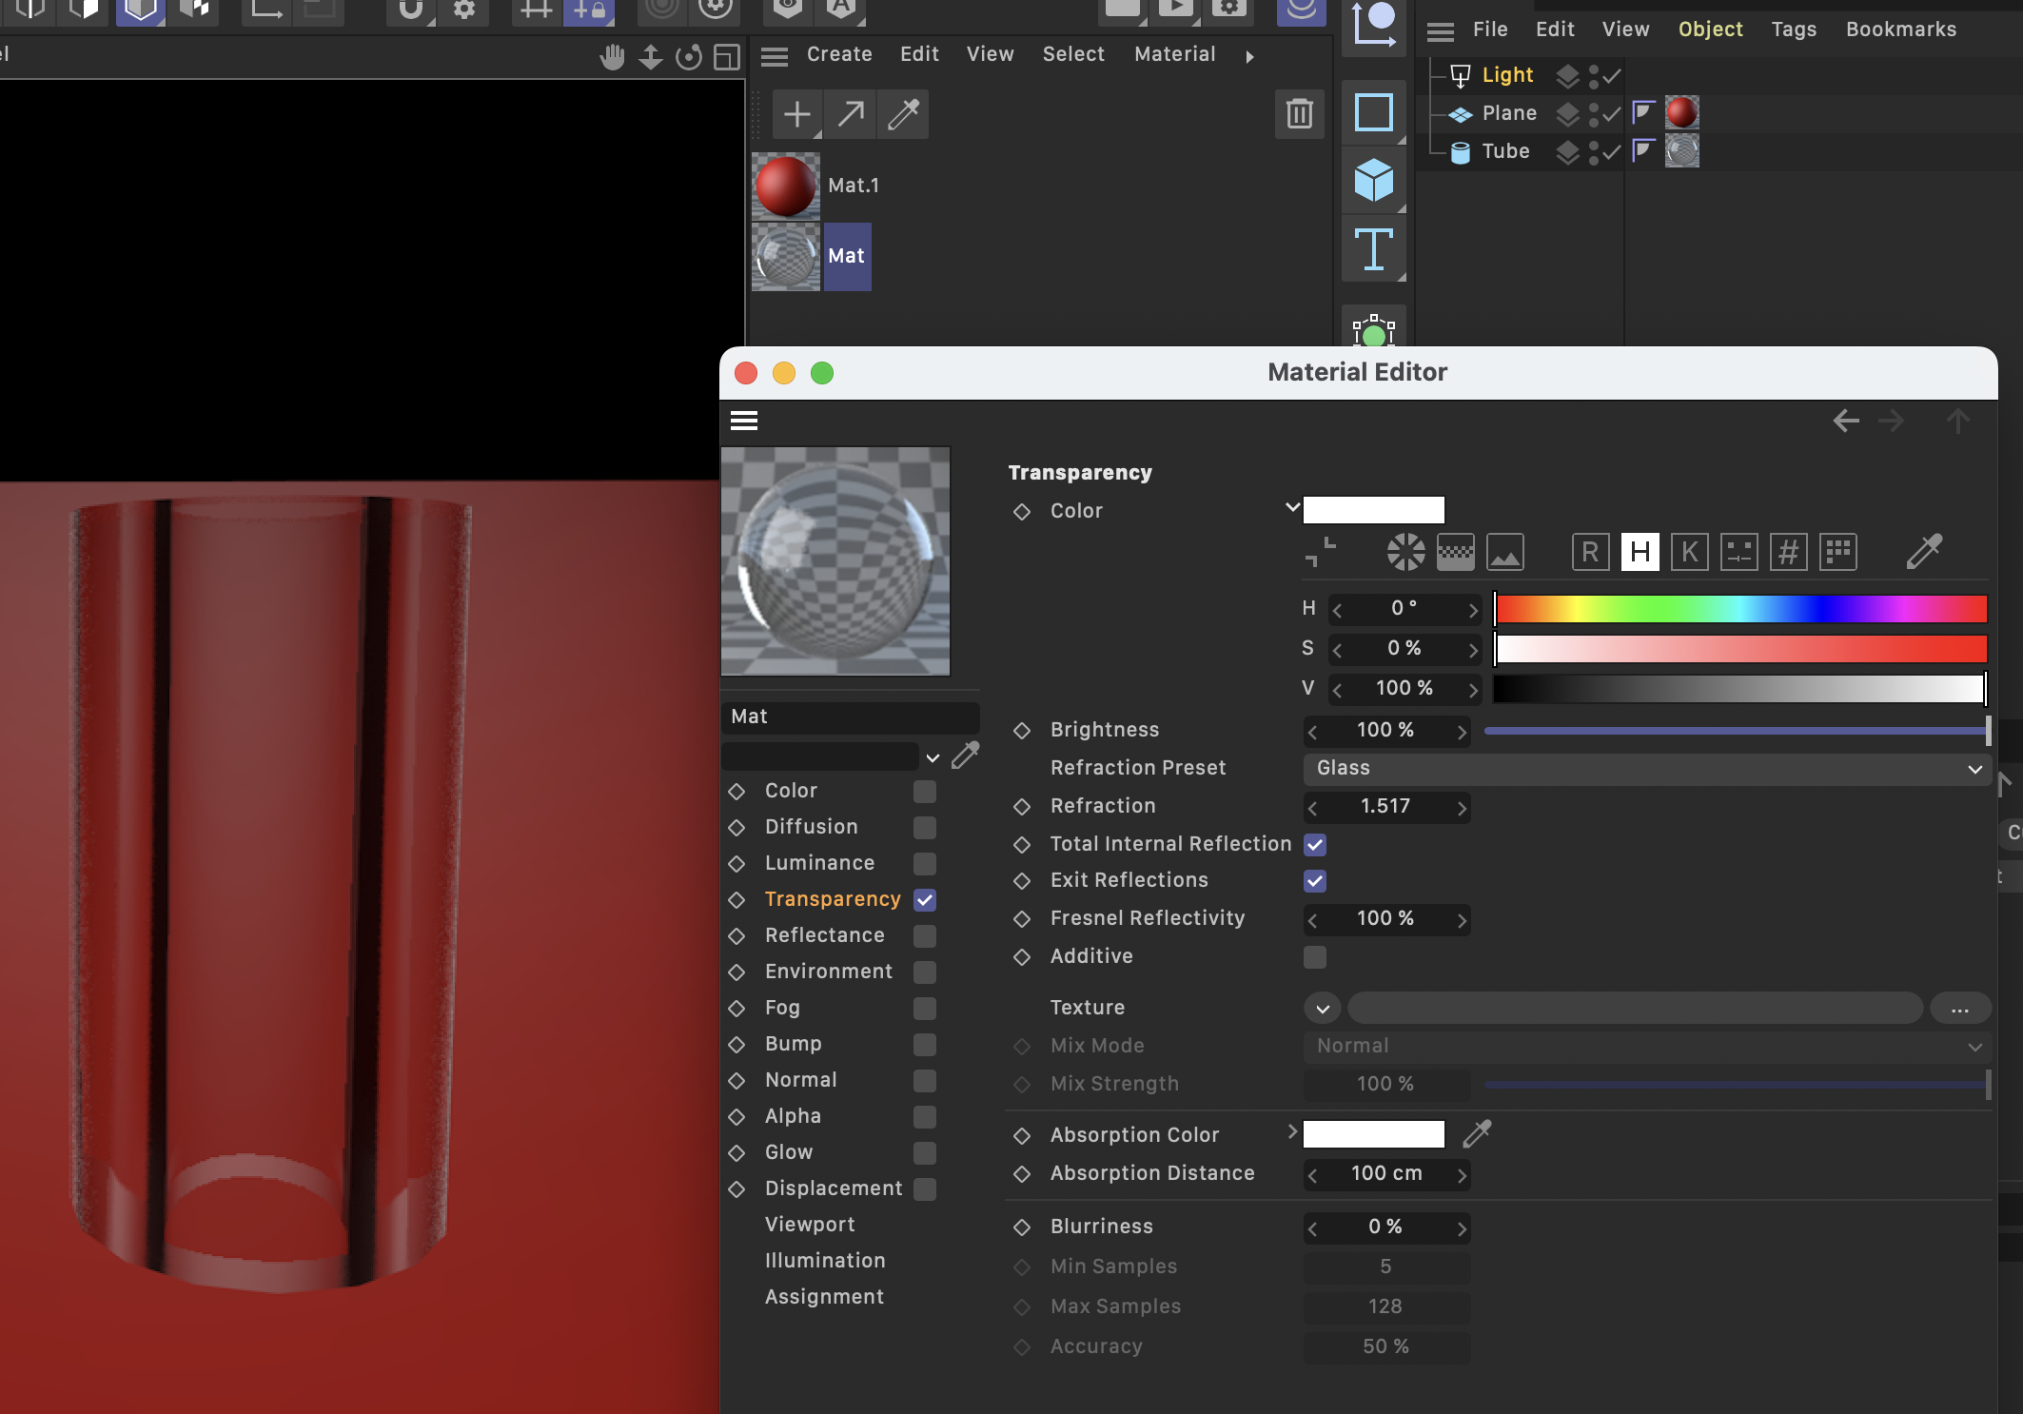Select the color wheel mode icon
The image size is (2023, 1414).
[x=1405, y=552]
